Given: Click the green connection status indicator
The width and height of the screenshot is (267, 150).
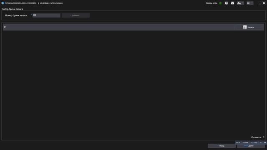Looking at the screenshot, I should tap(220, 3).
